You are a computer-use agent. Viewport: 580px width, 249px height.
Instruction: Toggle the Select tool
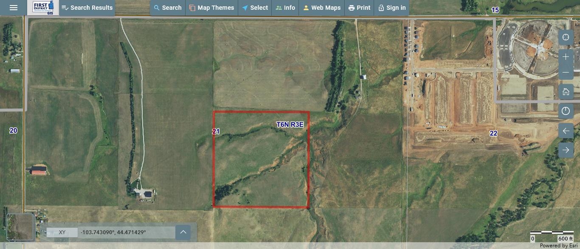tap(255, 7)
